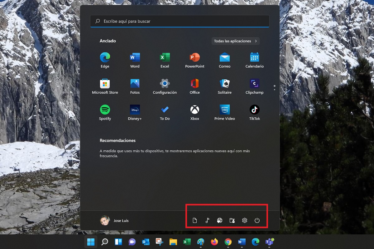Click Todas las aplicaciones button
The image size is (374, 249).
tap(235, 41)
